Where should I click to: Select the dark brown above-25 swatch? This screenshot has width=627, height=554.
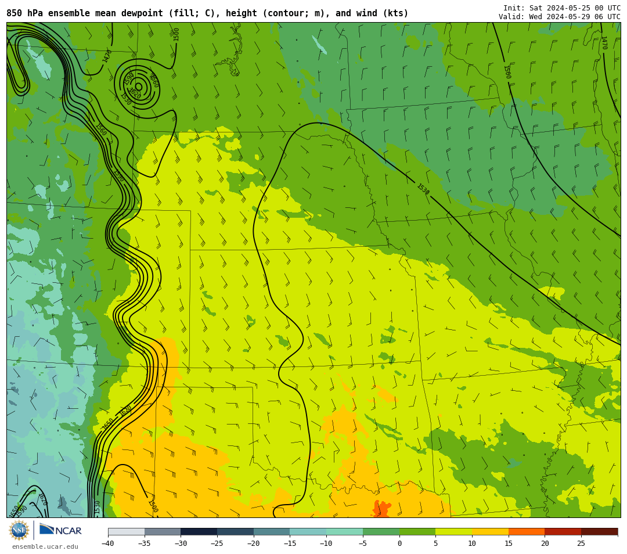599,532
